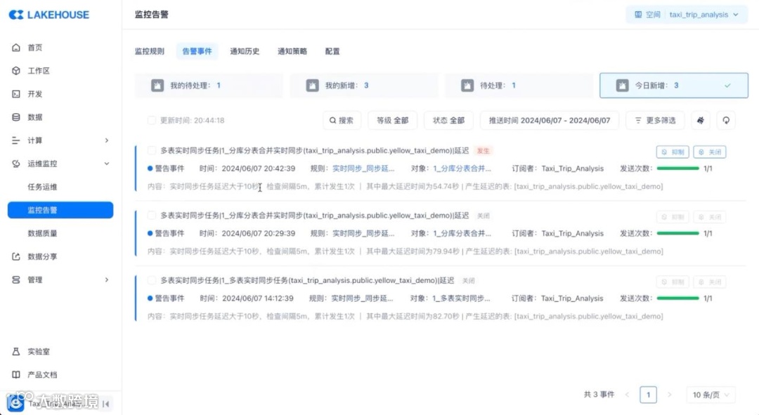
Task: Check the 20:42:39 alarm event checkbox
Action: [152, 150]
